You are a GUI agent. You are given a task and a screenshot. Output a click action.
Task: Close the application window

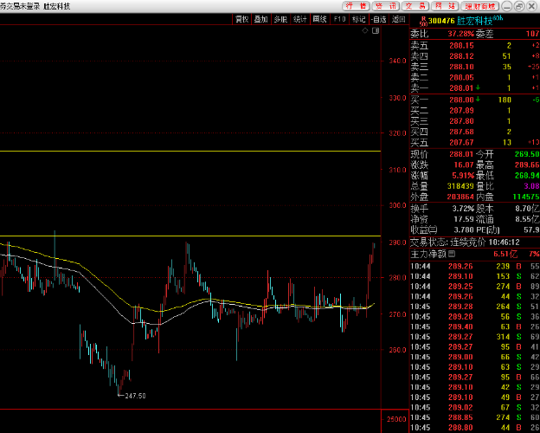pyautogui.click(x=531, y=6)
